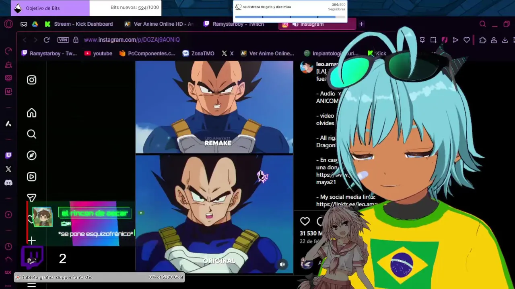Screen dimensions: 515x289
Task: Take a snapshot with capture icon
Action: tap(433, 40)
